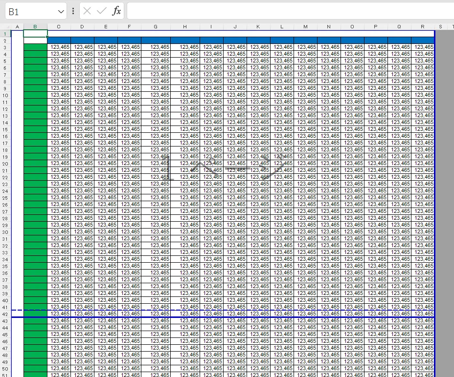This screenshot has height=377, width=454.
Task: Select row 42 header
Action: pos(5,314)
